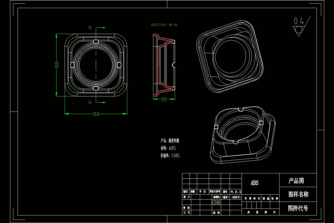Click the "批准" cell
Viewport: 334px width, 223px height.
(216, 212)
